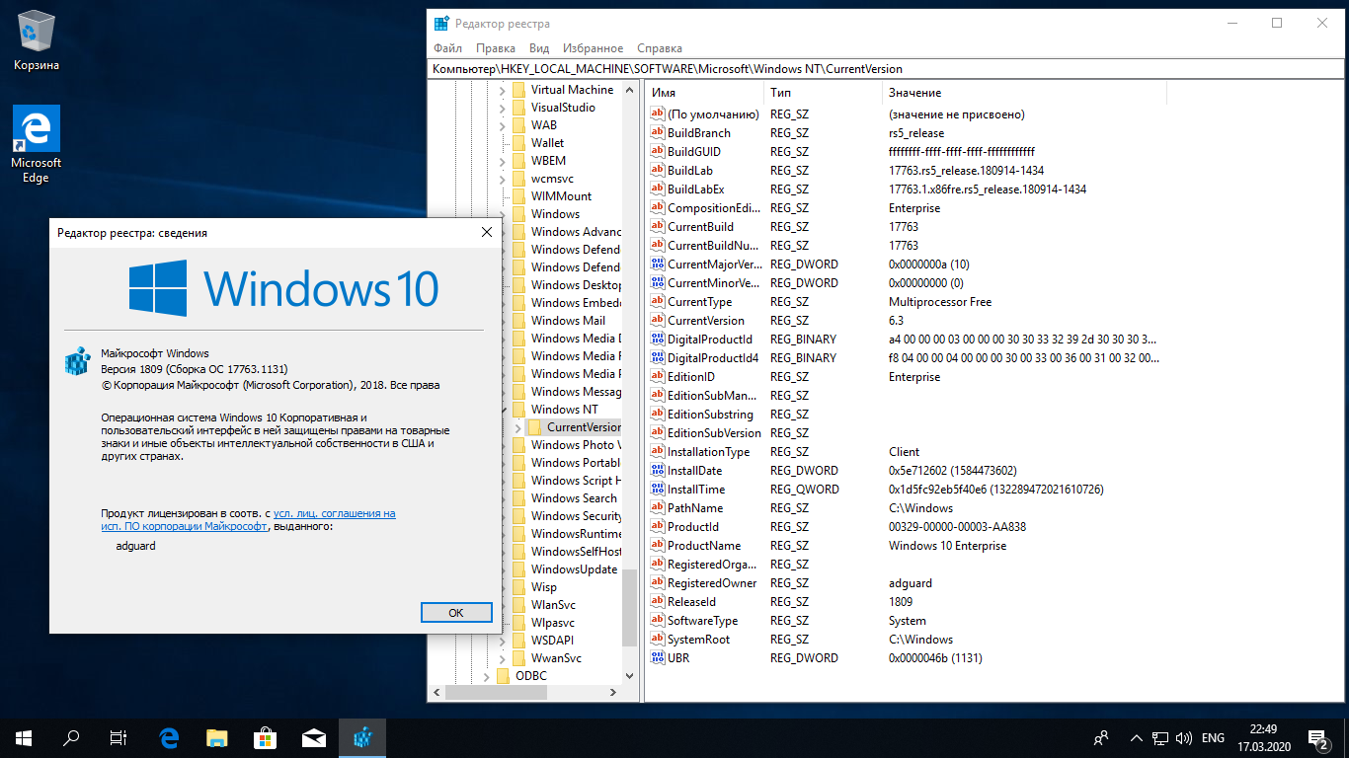Click the WindowsUpdate folder icon
The image size is (1349, 758).
(x=518, y=569)
